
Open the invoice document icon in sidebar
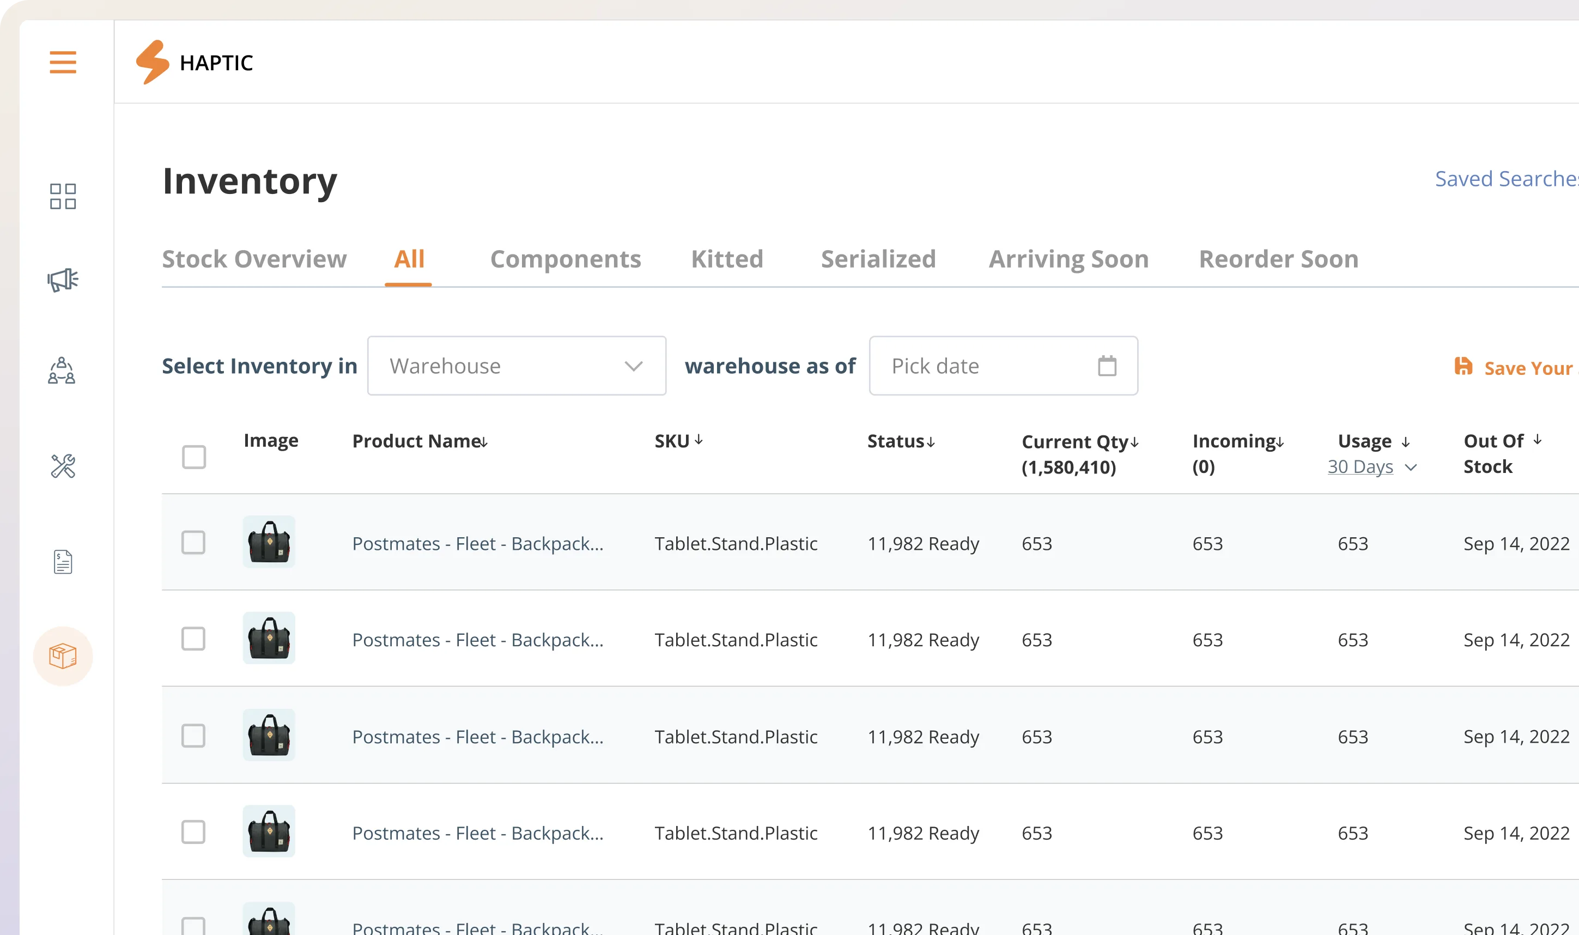pyautogui.click(x=63, y=562)
